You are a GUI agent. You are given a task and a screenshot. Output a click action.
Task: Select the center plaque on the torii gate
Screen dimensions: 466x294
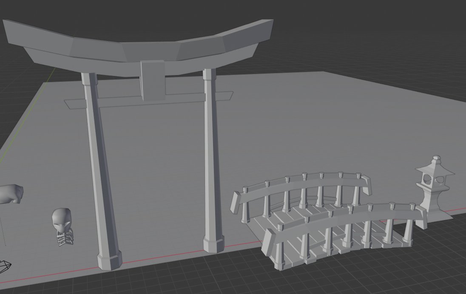point(153,80)
